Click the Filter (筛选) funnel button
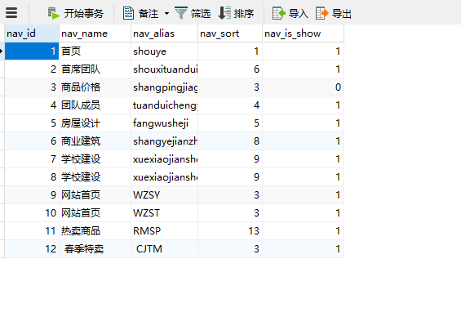This screenshot has width=461, height=317. click(x=193, y=14)
